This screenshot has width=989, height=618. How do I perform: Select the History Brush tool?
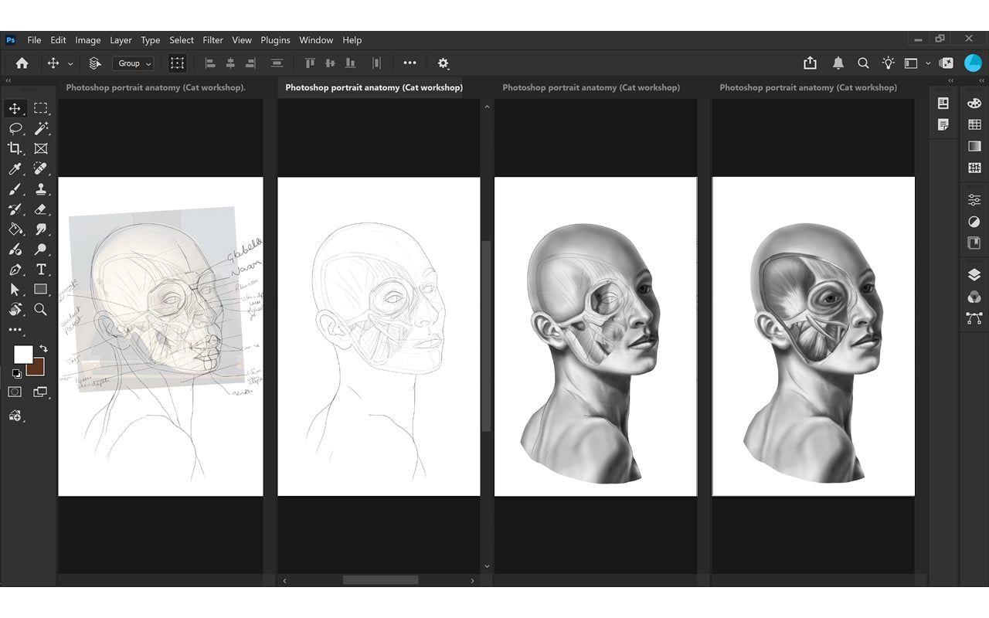15,209
